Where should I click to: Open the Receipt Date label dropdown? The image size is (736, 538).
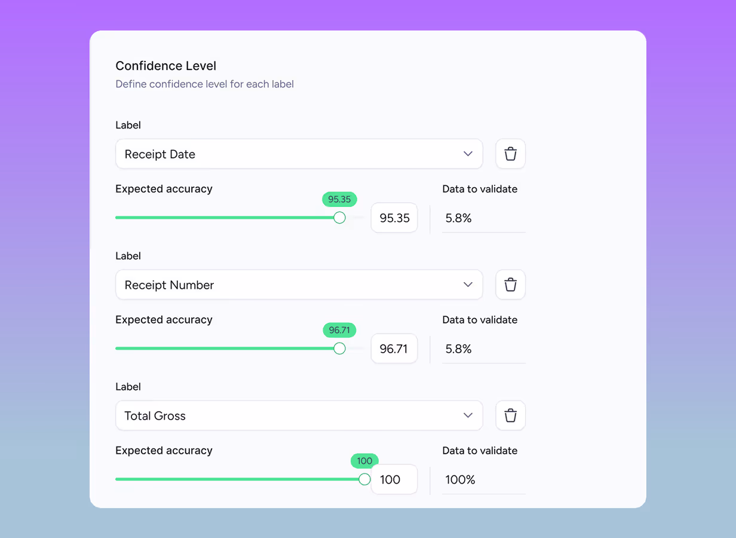299,154
